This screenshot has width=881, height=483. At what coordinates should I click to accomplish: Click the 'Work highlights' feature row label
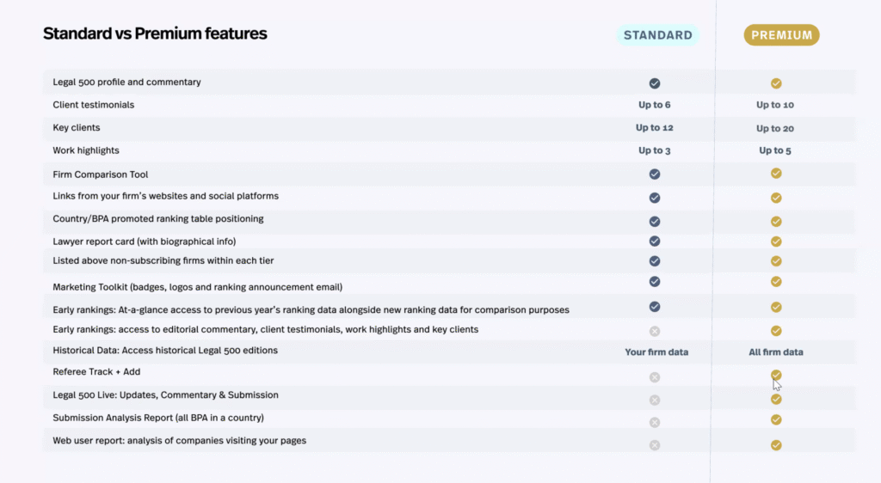coord(86,150)
